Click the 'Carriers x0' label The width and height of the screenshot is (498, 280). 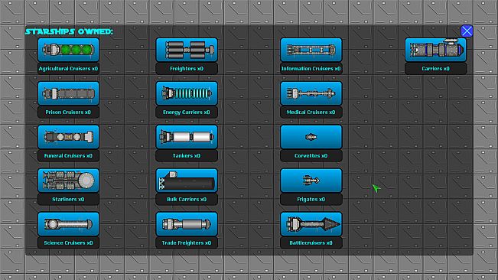point(436,69)
